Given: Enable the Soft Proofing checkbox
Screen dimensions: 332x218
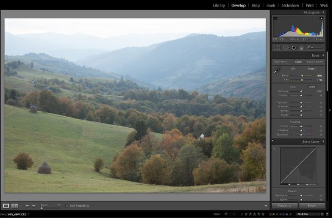Looking at the screenshot, I should click(x=66, y=206).
